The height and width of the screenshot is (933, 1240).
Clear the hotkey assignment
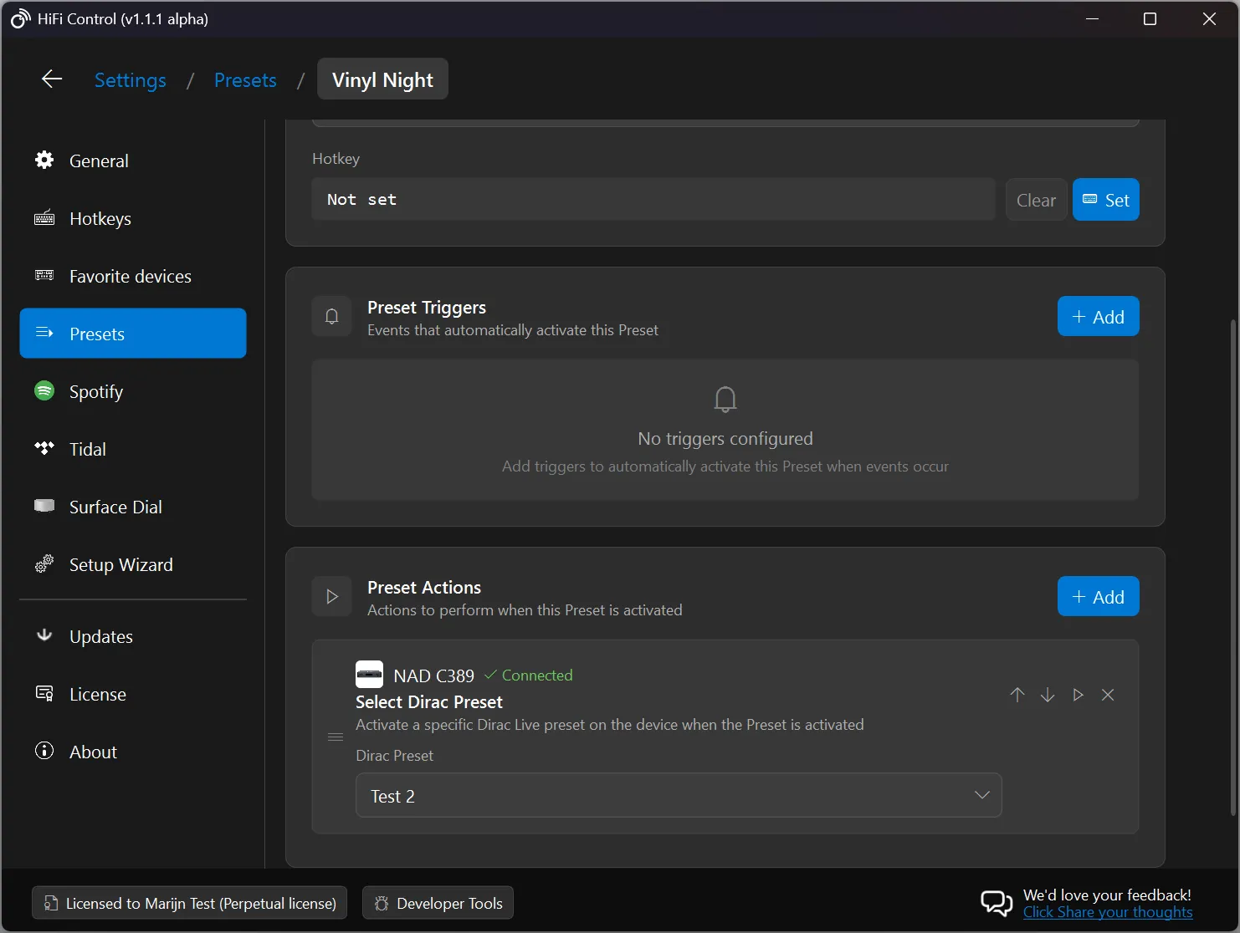1036,199
